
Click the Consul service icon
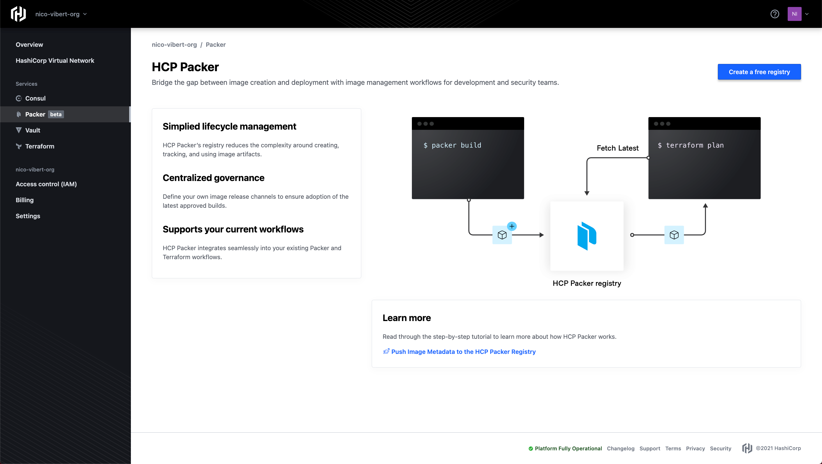[x=19, y=98]
